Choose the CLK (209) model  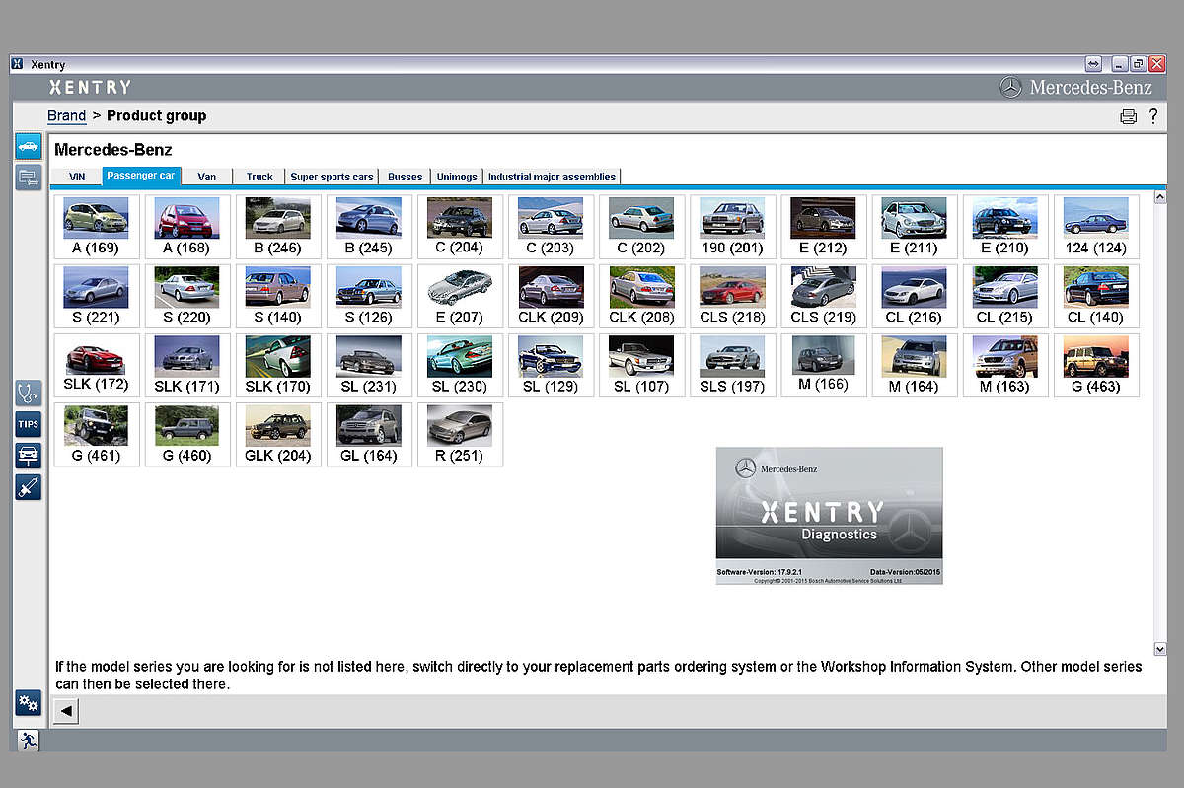click(x=550, y=296)
